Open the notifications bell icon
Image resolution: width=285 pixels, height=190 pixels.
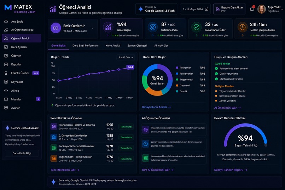[252, 9]
